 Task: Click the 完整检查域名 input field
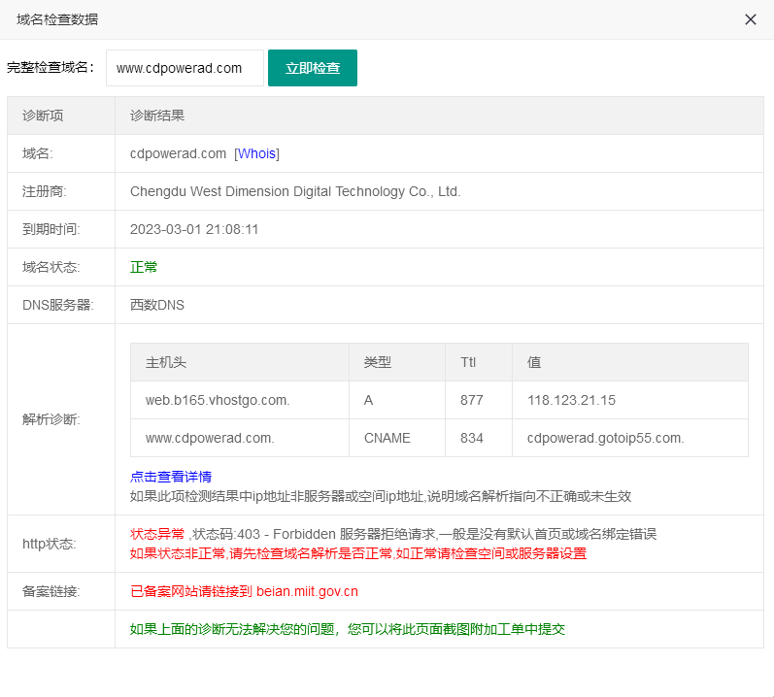point(185,68)
